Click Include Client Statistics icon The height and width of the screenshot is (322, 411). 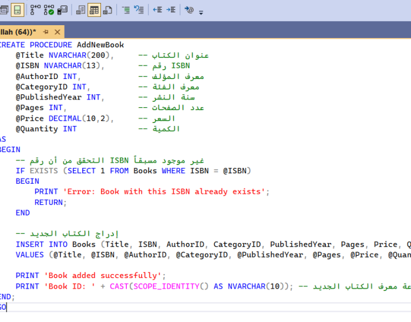coord(63,10)
